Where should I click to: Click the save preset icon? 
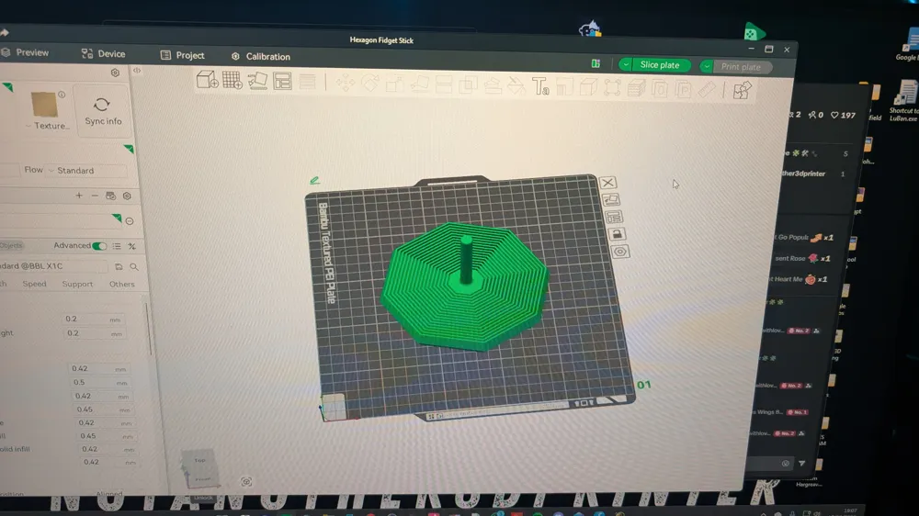[119, 266]
